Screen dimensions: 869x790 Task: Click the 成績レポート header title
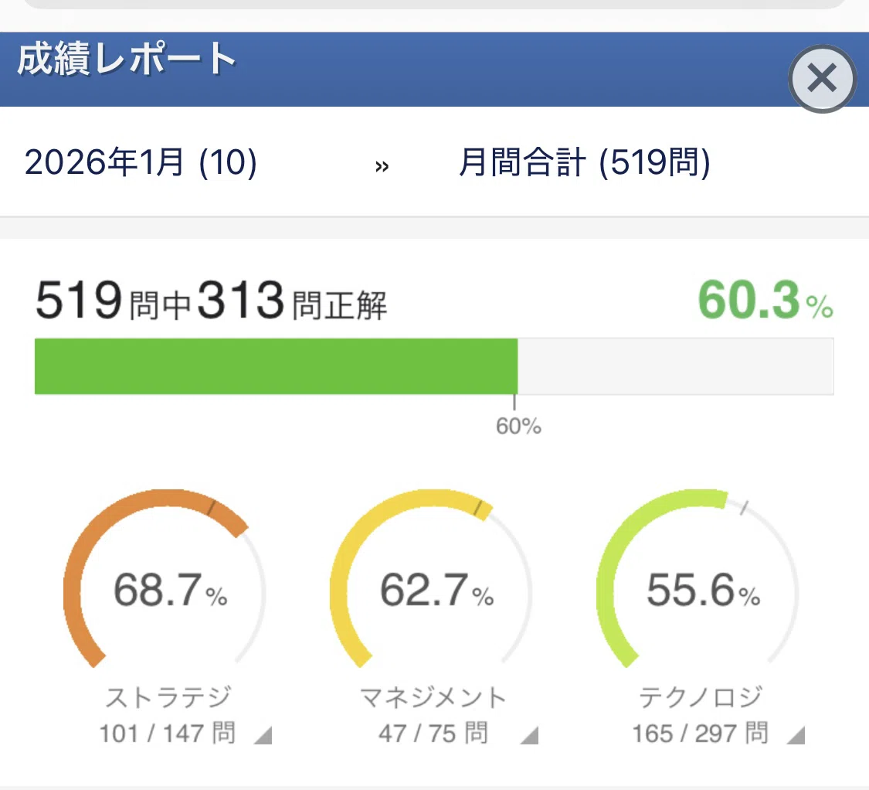coord(127,59)
